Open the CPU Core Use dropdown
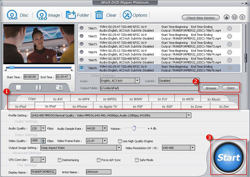This screenshot has height=177, width=250. 43,160
